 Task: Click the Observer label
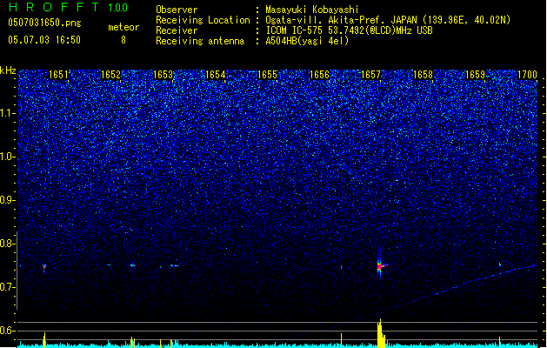pyautogui.click(x=177, y=10)
